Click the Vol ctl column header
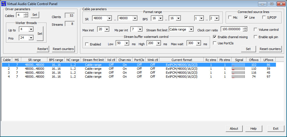This screenshot has width=287, height=137. click(x=111, y=60)
